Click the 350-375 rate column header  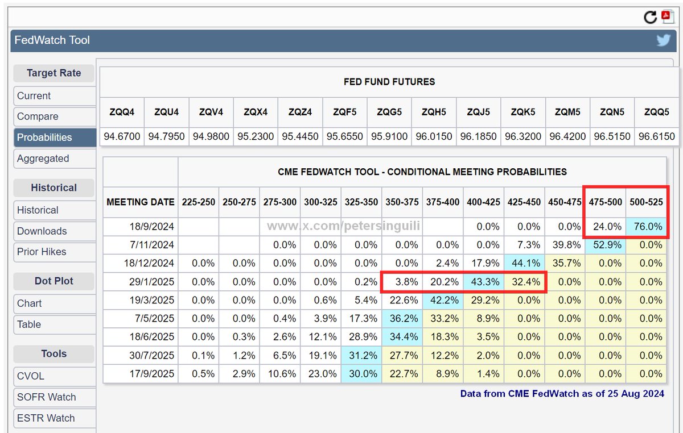coord(402,202)
